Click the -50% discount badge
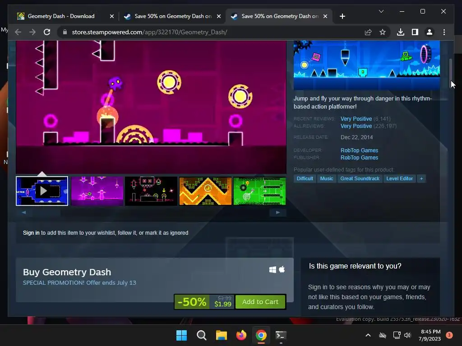The height and width of the screenshot is (346, 462). (192, 302)
